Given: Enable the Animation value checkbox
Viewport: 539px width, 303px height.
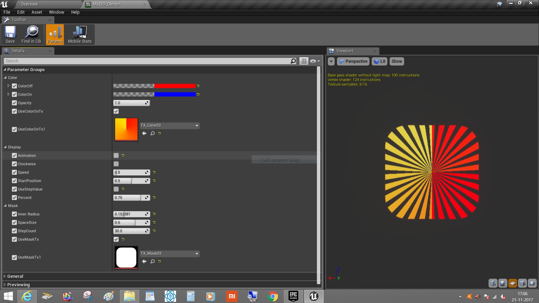Looking at the screenshot, I should click(116, 155).
